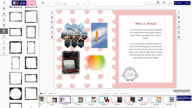The width and height of the screenshot is (192, 108).
Task: Switch to Eine Seite view
Action: click(x=43, y=94)
